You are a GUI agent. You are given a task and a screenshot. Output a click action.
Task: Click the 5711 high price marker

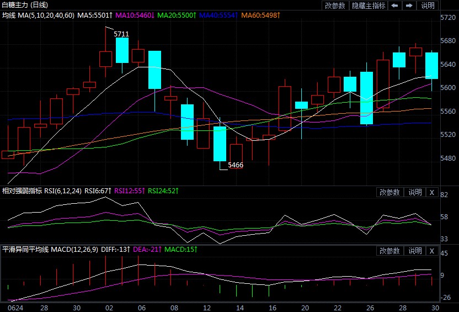tap(121, 34)
